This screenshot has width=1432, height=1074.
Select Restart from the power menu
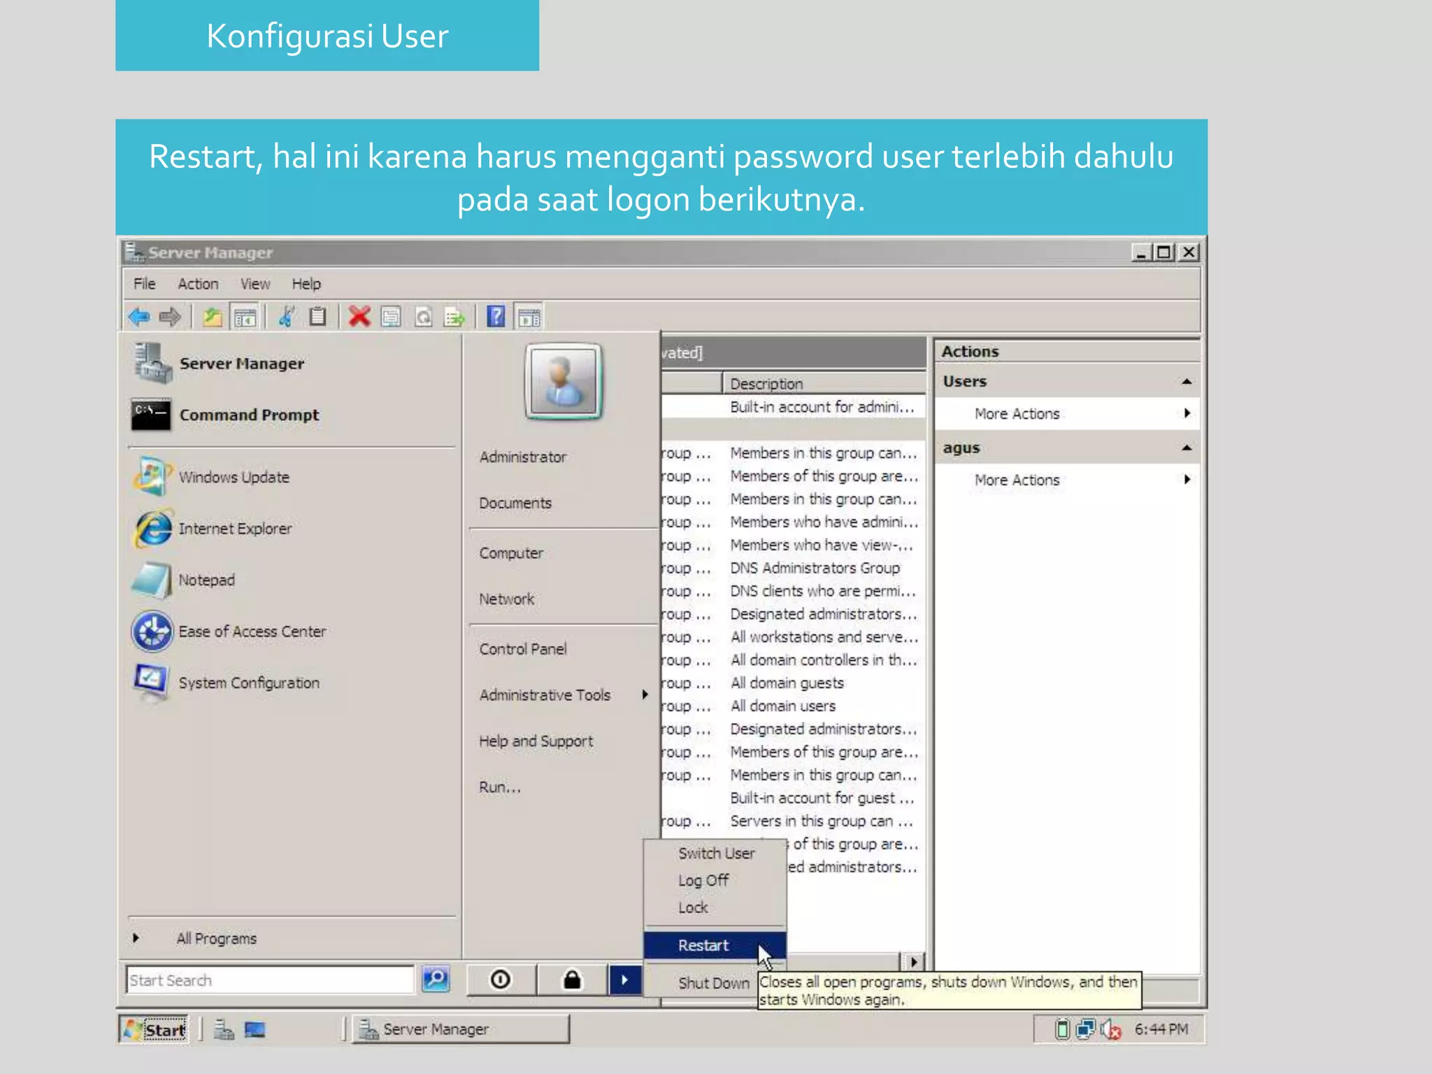coord(715,945)
